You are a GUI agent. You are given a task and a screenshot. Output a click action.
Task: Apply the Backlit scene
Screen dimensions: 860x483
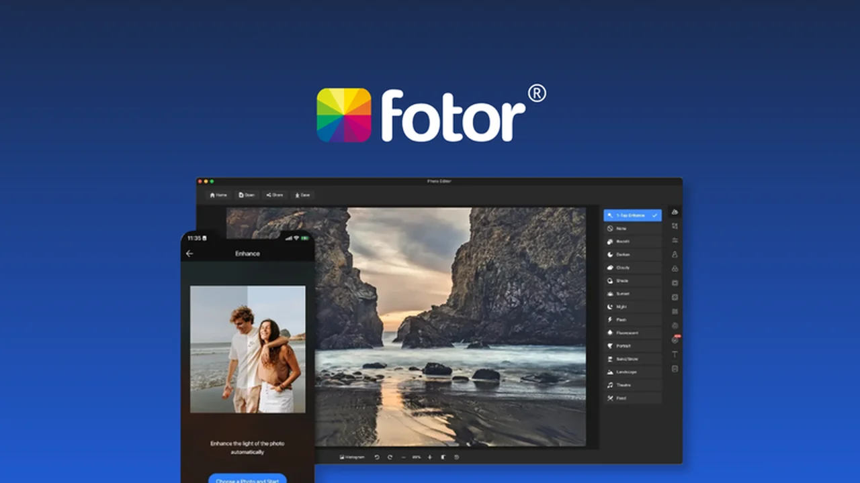pyautogui.click(x=632, y=241)
